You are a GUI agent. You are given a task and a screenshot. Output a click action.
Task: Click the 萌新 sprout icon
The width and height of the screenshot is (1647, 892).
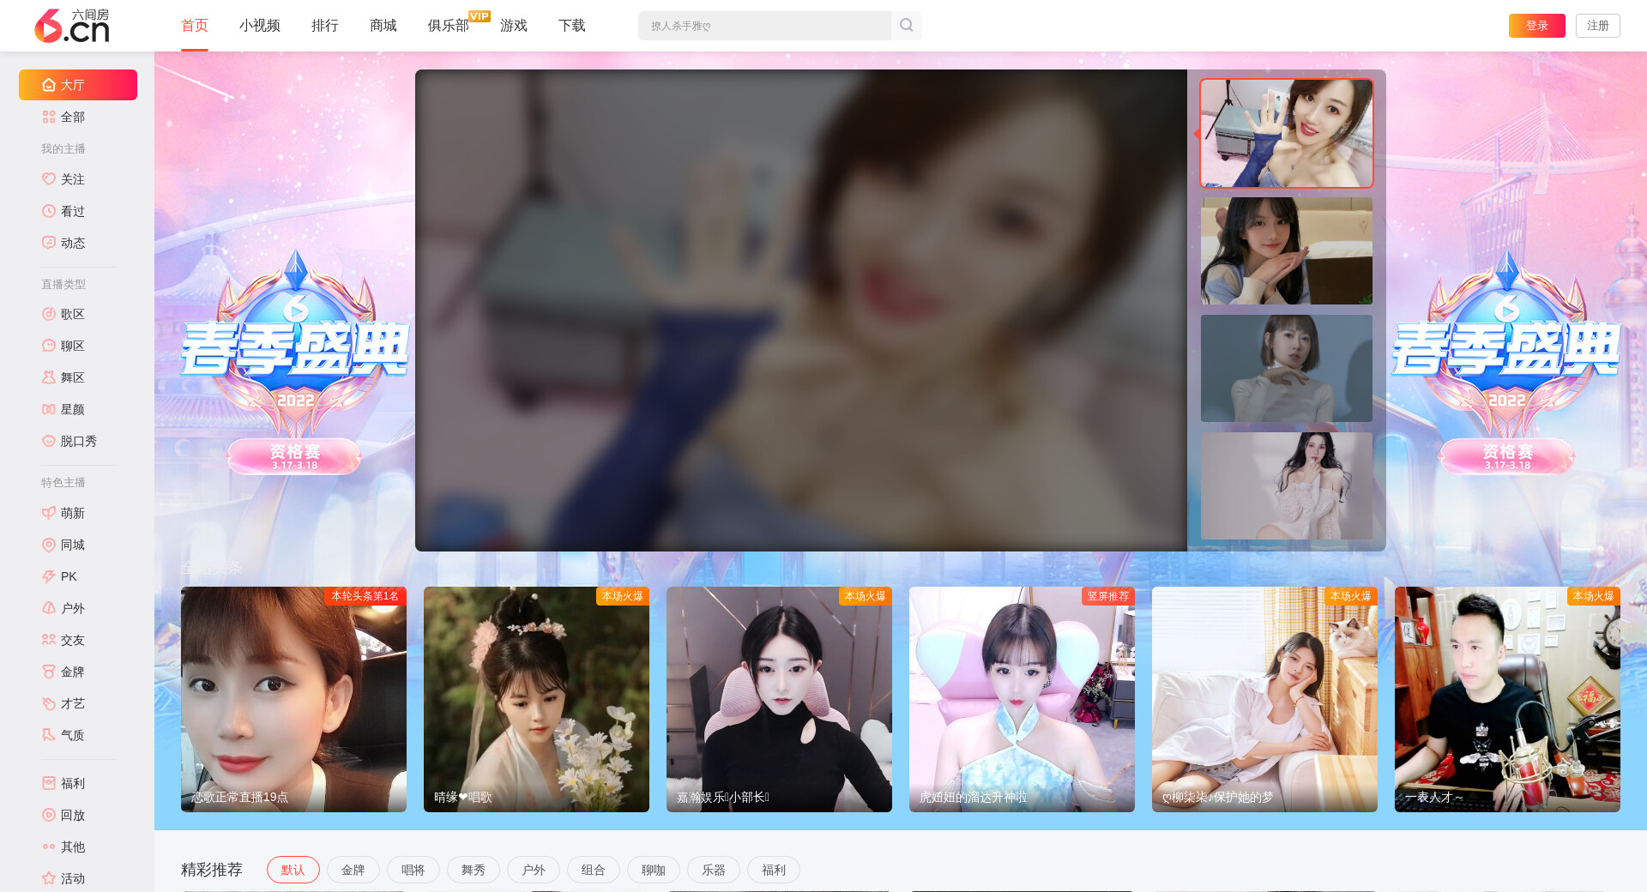(49, 513)
